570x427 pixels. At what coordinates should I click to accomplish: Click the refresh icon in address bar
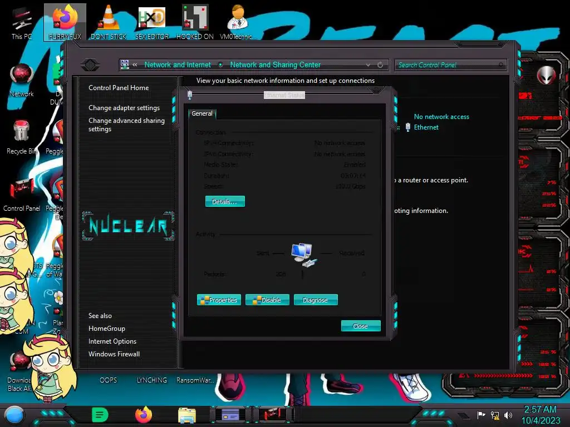(x=380, y=65)
